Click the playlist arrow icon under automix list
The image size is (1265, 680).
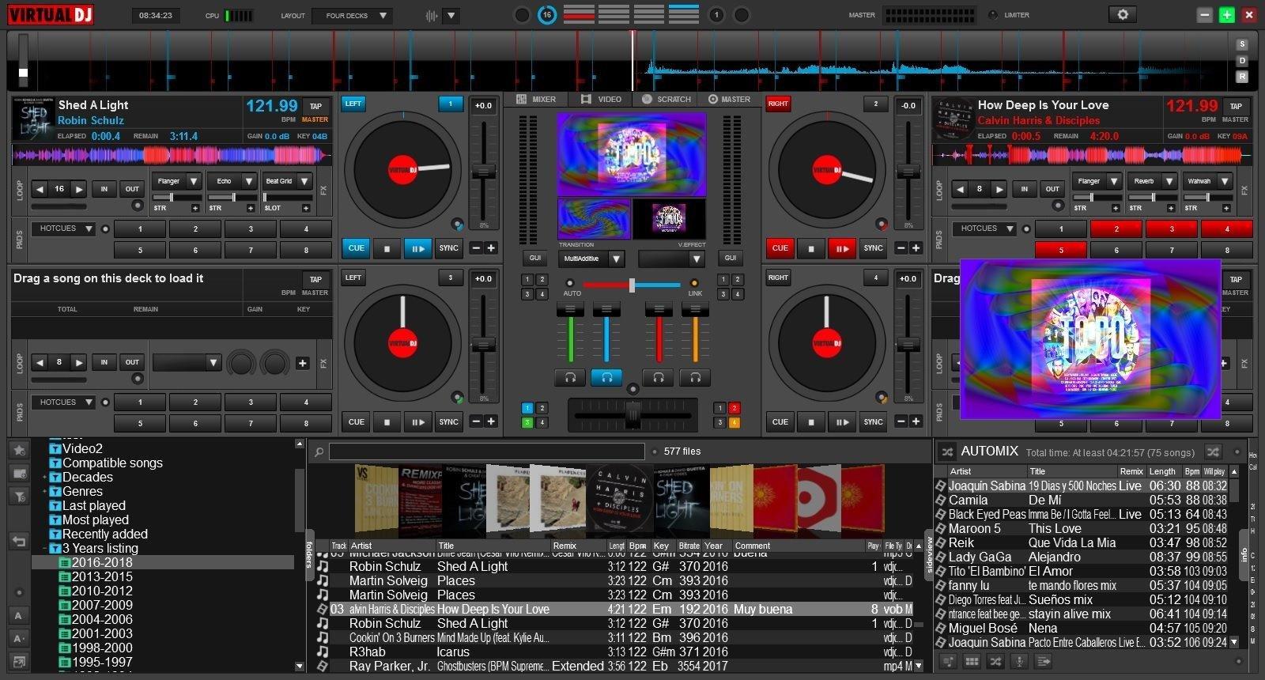[x=1044, y=661]
